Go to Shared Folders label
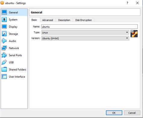Viewport: 143px width, 118px height. click(17, 69)
